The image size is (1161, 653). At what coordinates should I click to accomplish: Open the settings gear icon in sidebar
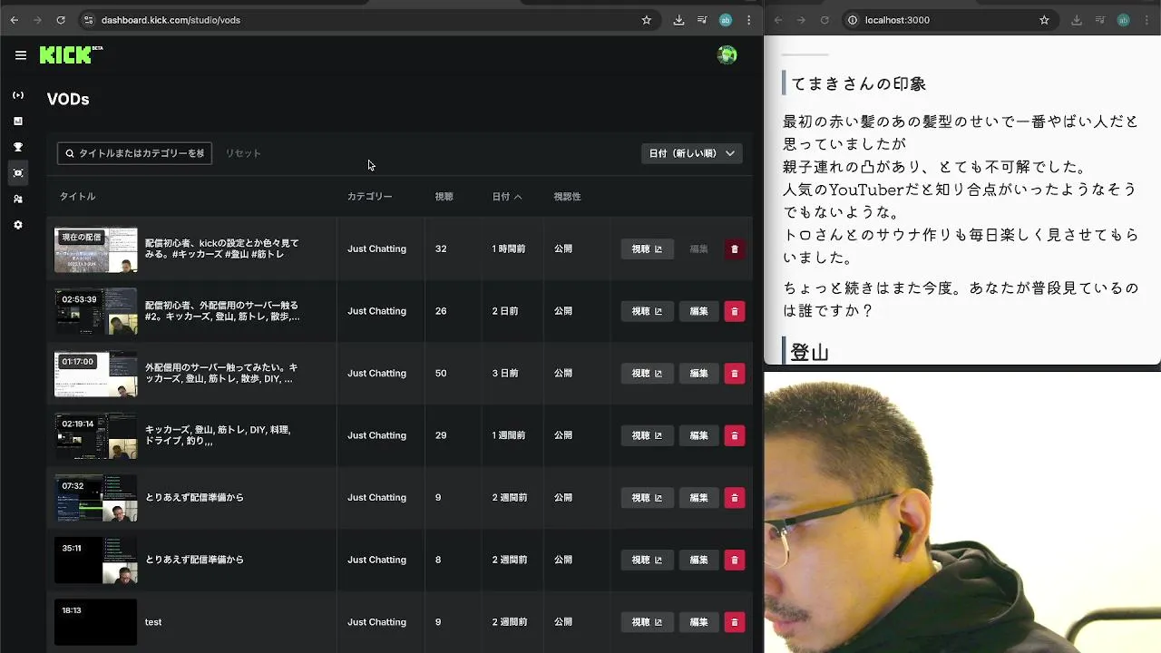point(18,225)
